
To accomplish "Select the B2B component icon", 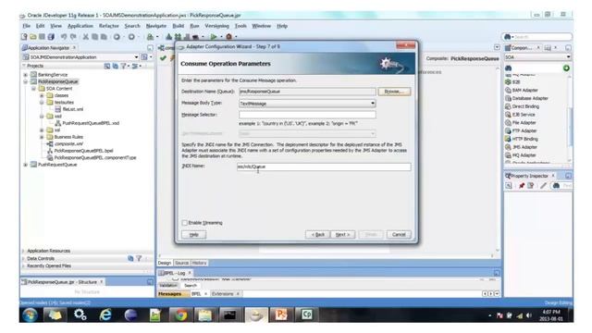I will pyautogui.click(x=508, y=82).
